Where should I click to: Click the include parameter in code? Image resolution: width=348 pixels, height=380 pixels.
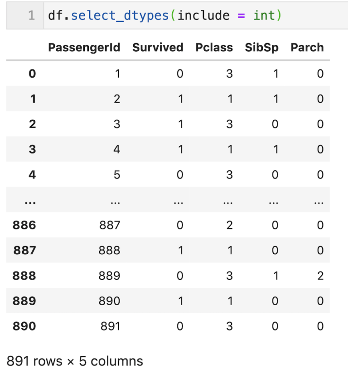point(203,15)
